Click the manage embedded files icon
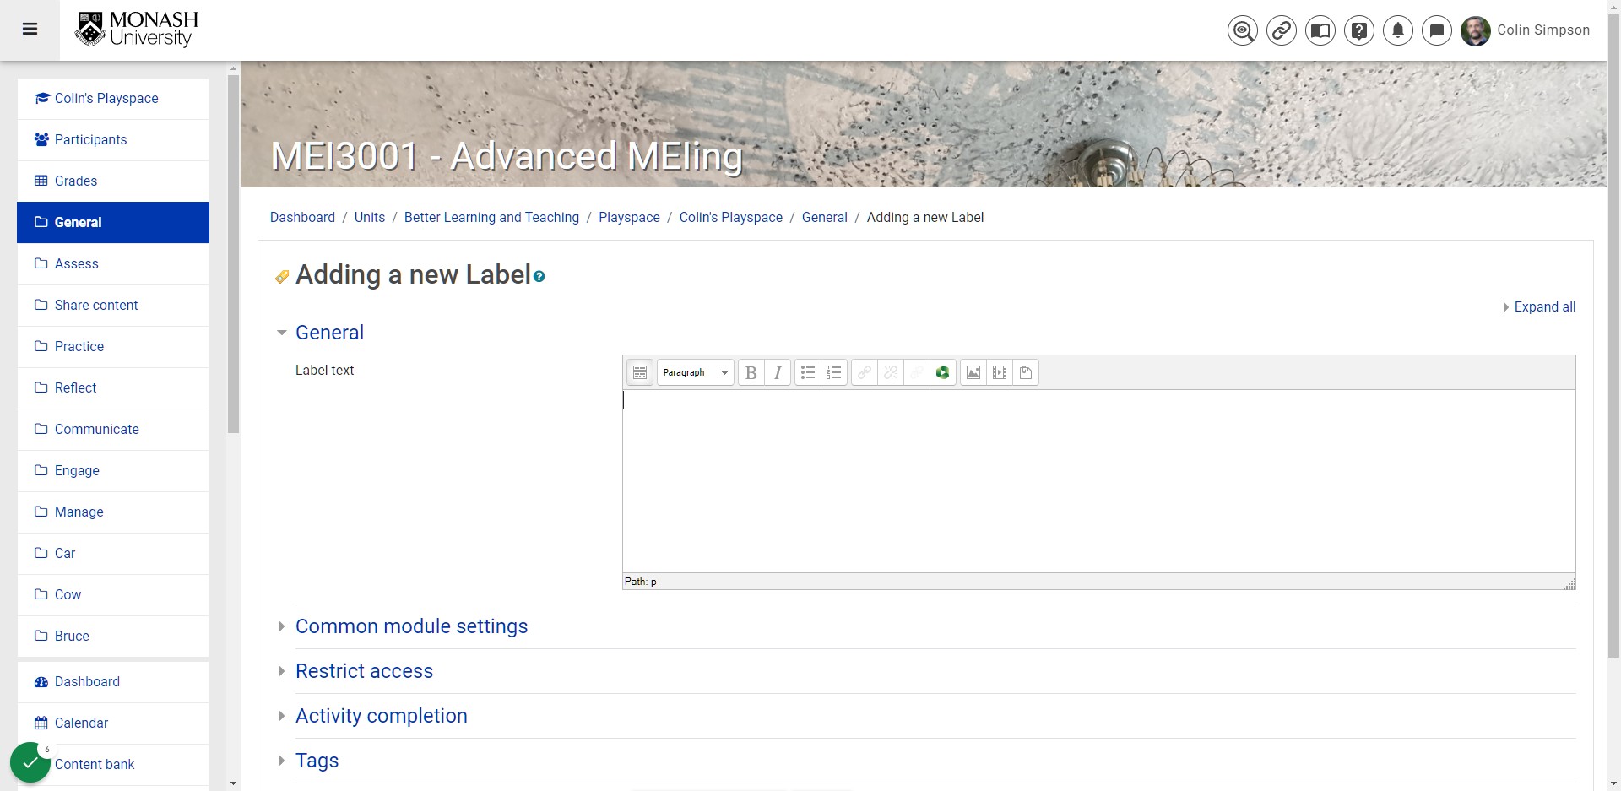The image size is (1621, 791). click(x=1026, y=372)
